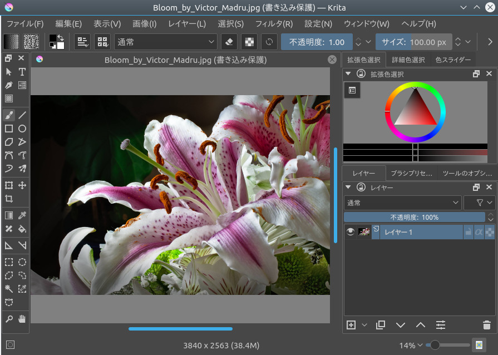Image resolution: width=498 pixels, height=355 pixels.
Task: Collapse the 拡張色選択 docker
Action: click(x=348, y=73)
